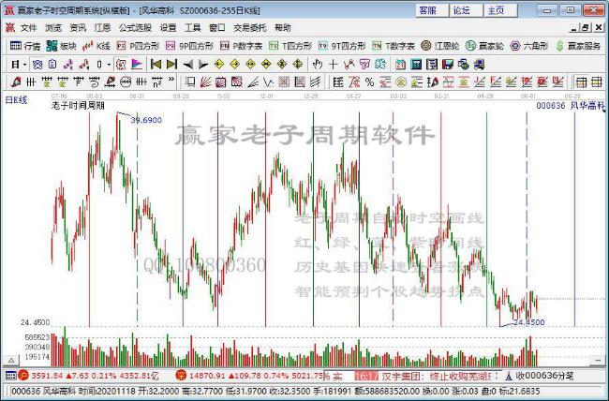This screenshot has width=609, height=401.
Task: Show more tools via the » overflow chevron
Action: coord(171,81)
